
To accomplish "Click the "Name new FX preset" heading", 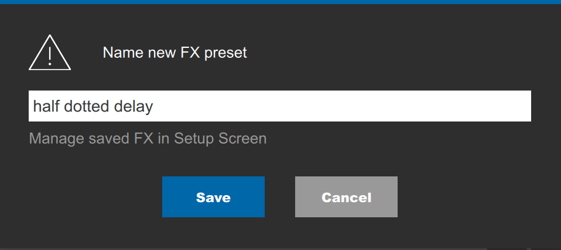I will click(x=175, y=53).
